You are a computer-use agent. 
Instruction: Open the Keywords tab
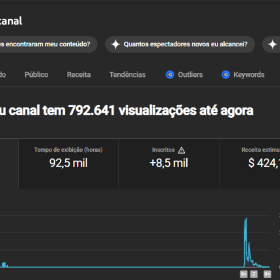243,75
